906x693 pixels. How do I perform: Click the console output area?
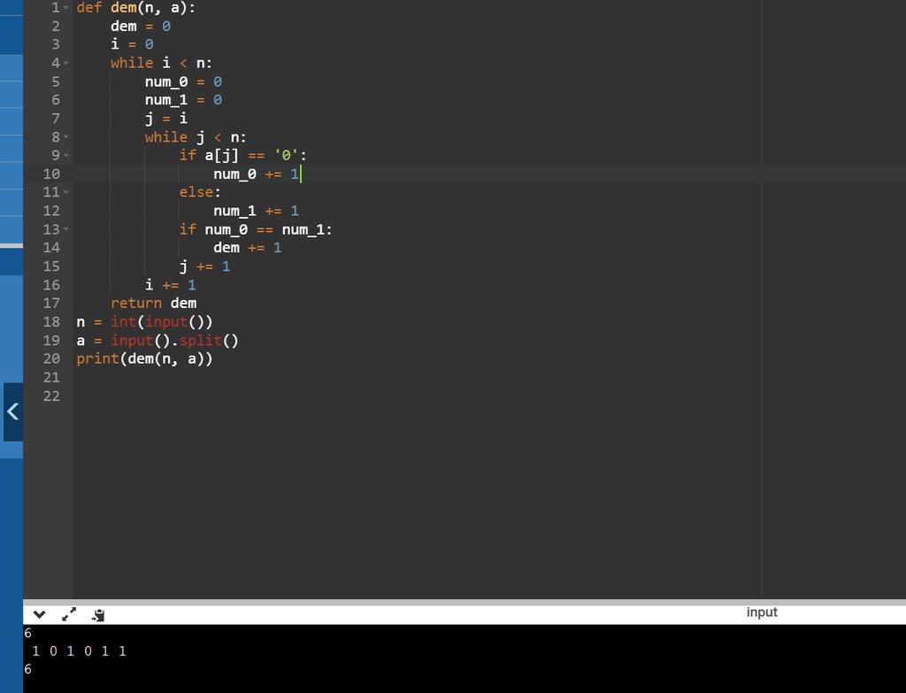(442, 659)
